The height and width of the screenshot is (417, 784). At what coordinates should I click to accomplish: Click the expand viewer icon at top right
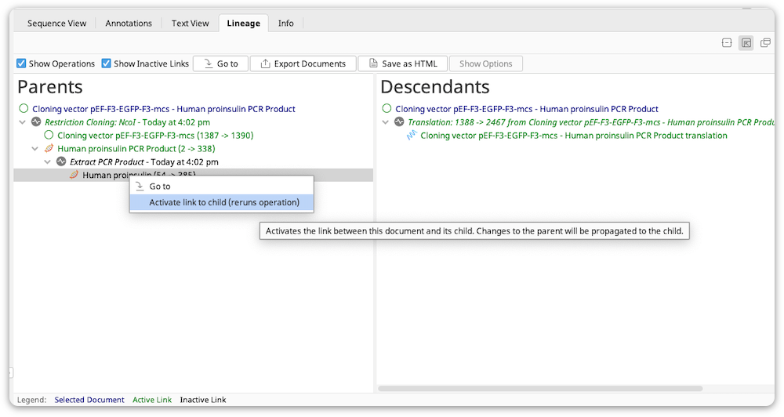(x=746, y=43)
